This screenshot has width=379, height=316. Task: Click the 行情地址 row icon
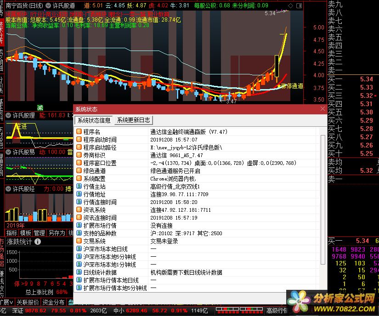click(79, 194)
